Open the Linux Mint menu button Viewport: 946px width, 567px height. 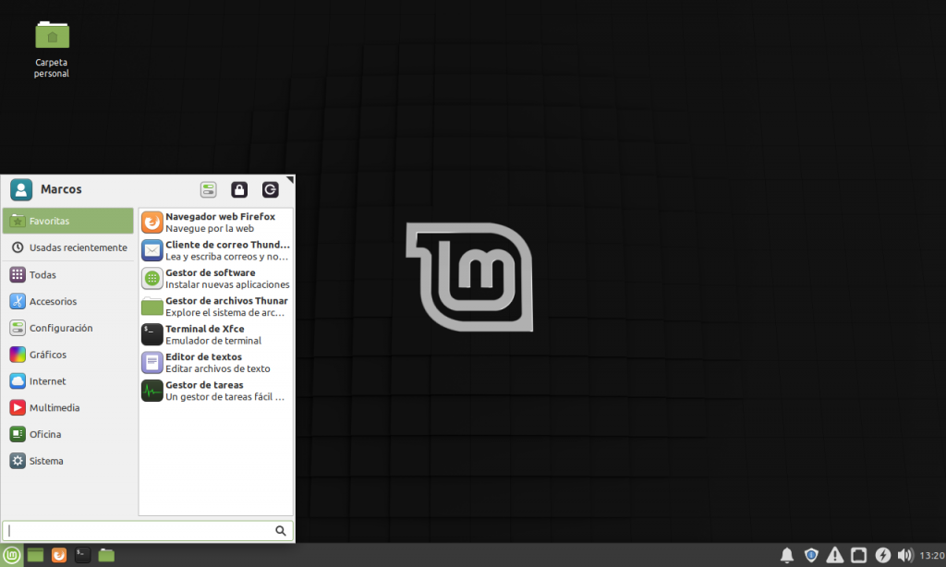(10, 555)
